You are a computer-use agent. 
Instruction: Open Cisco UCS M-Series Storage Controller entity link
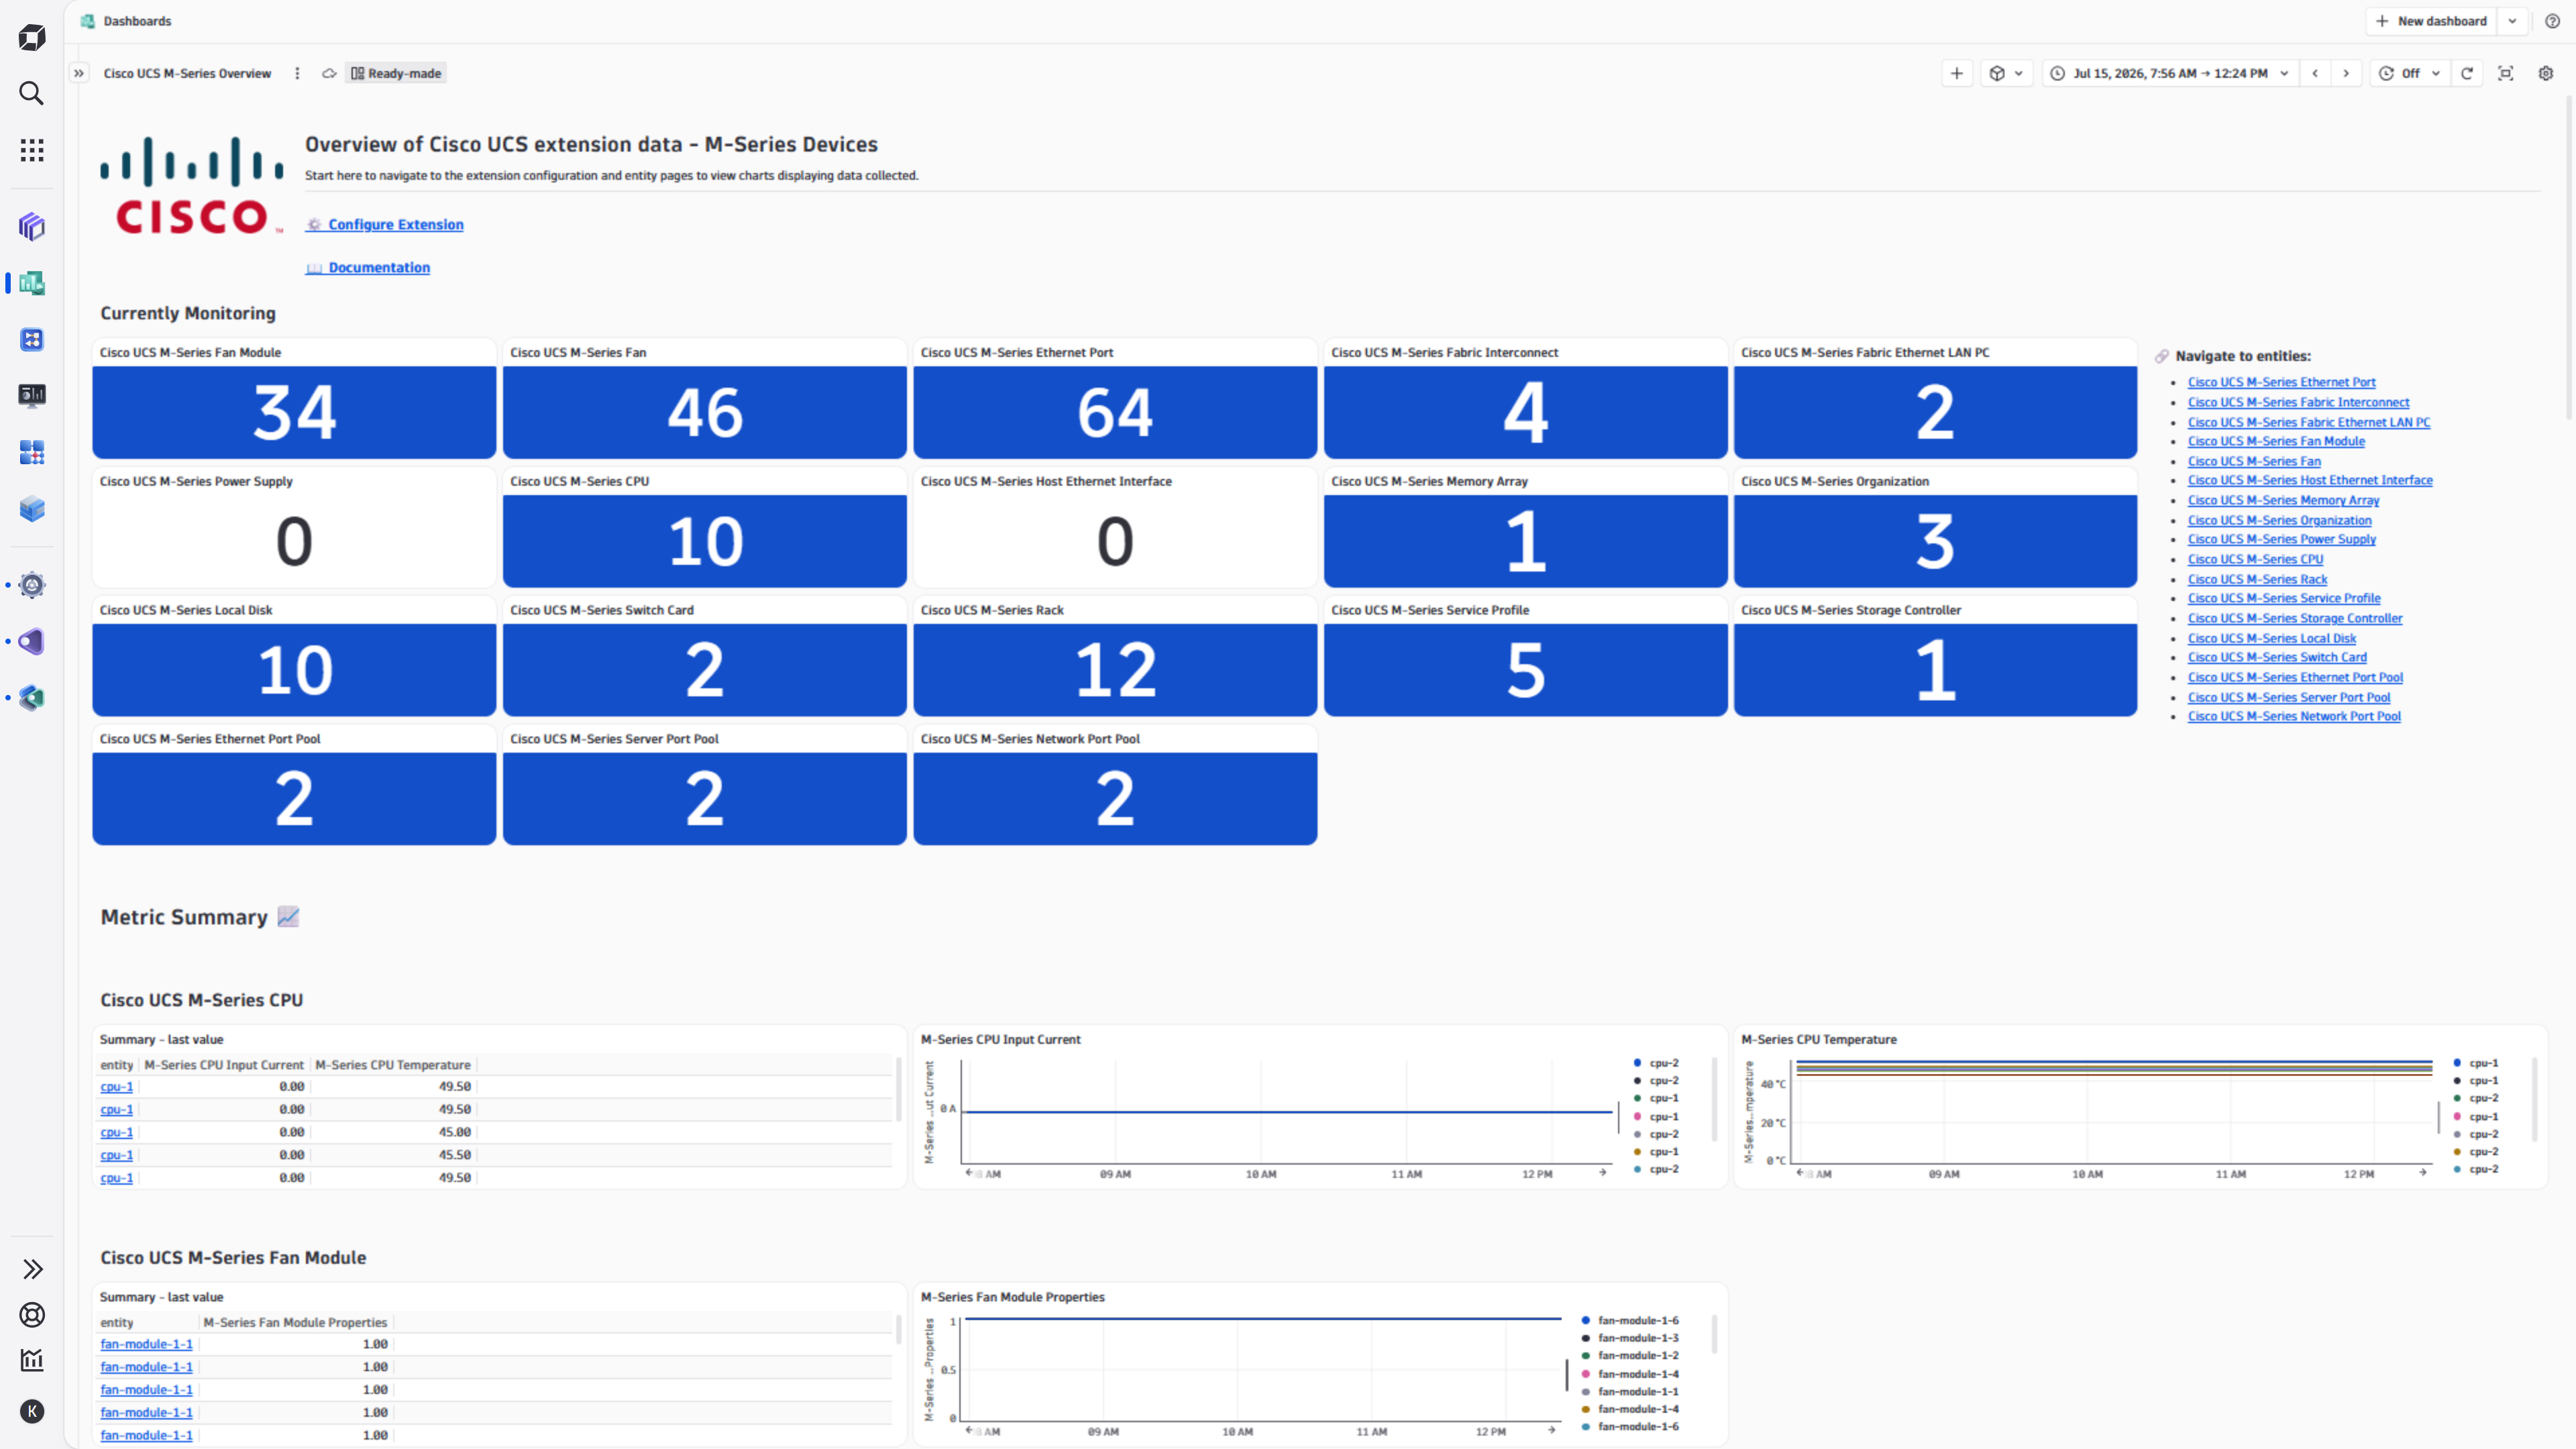coord(2295,618)
